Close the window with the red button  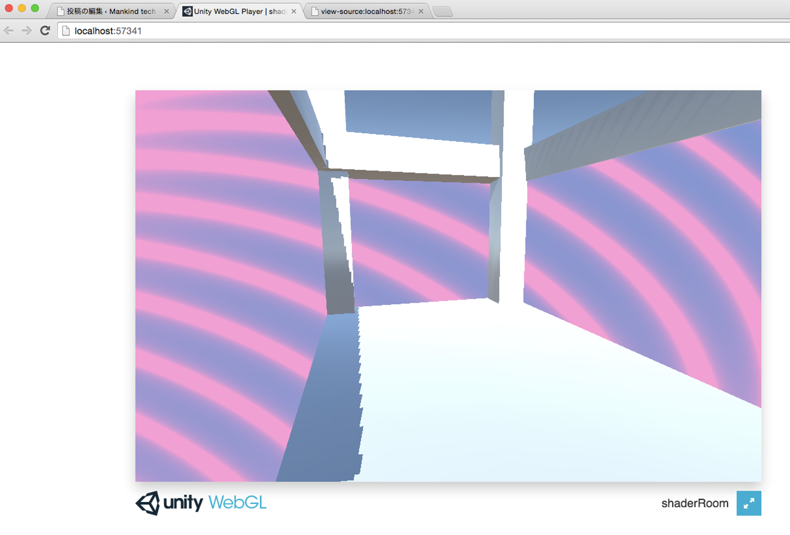coord(9,8)
